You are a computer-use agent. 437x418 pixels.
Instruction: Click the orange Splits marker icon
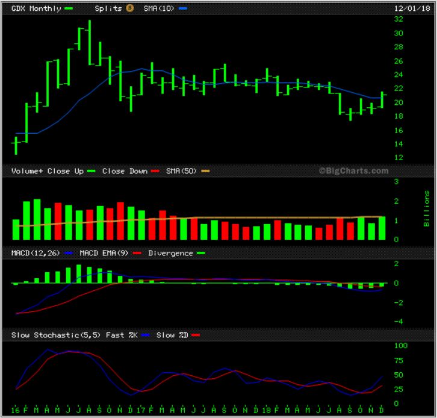point(130,8)
